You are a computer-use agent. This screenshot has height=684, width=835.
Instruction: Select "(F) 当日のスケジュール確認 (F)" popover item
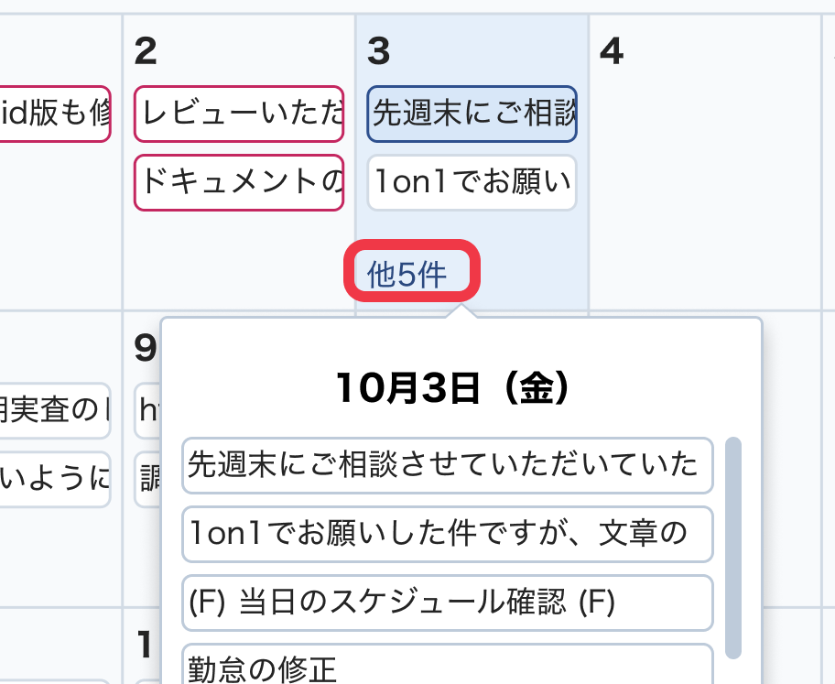click(x=447, y=603)
